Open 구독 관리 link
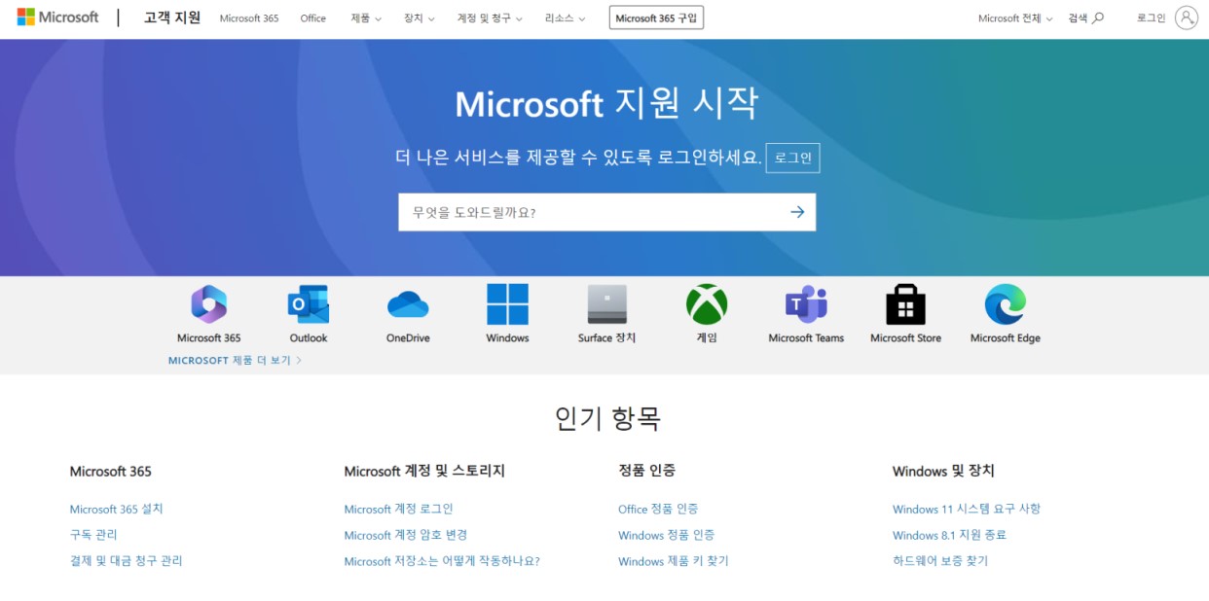The image size is (1209, 601). [x=93, y=535]
